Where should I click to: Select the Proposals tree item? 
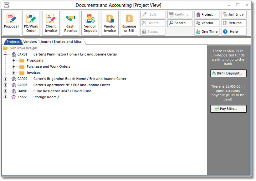tap(35, 61)
